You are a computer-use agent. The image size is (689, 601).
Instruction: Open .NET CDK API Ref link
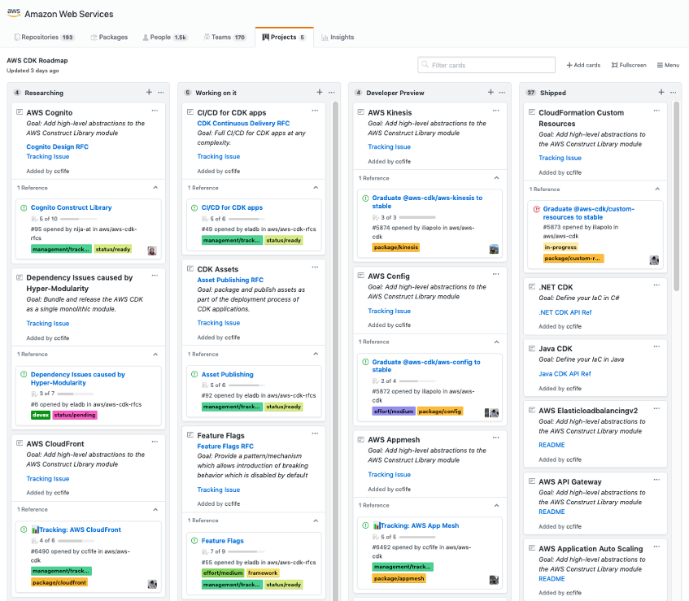coord(565,312)
